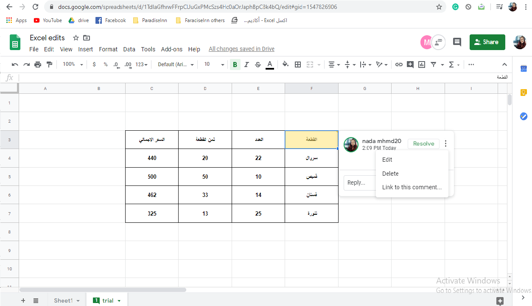Create a filter

pos(433,64)
